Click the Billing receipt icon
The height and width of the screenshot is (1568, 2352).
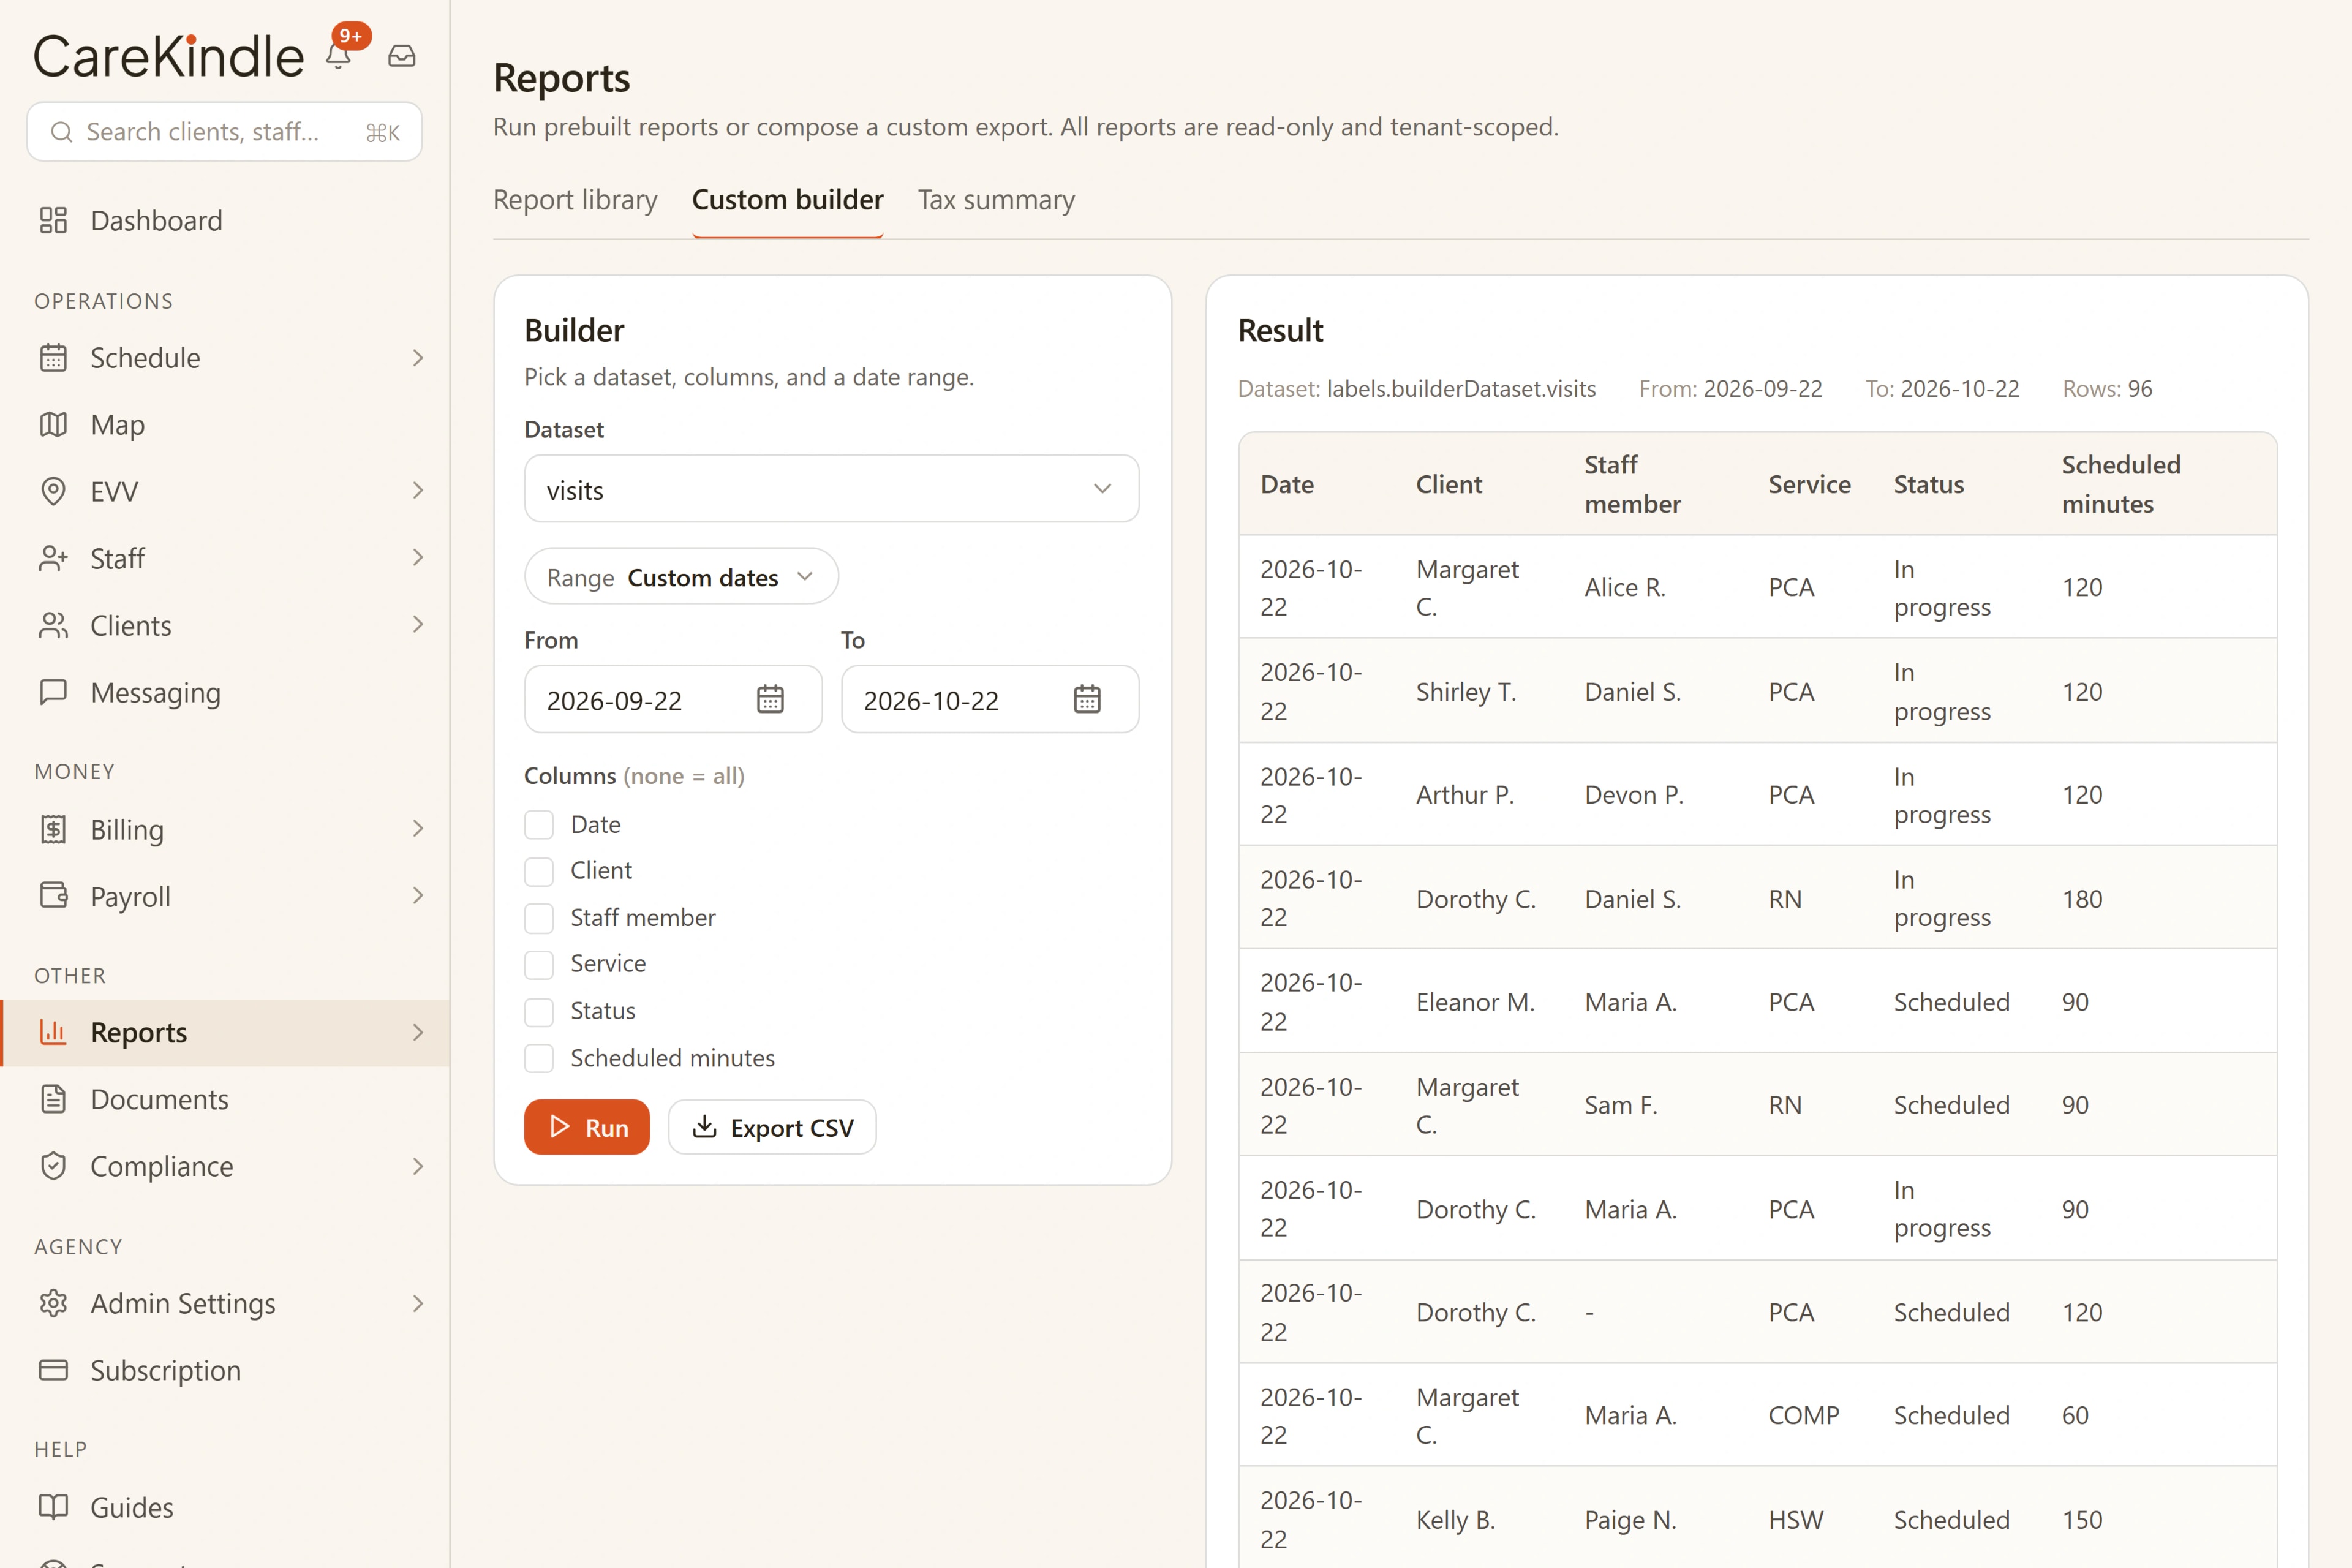point(53,829)
